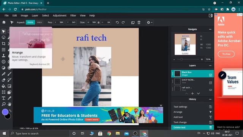
Task: Collapse the Navigate panel
Action: tap(210, 29)
